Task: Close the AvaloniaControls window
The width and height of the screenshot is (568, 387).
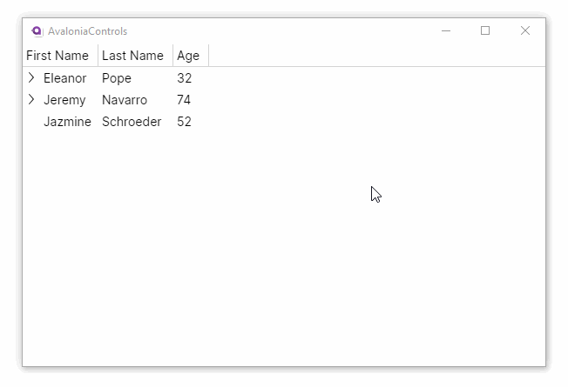Action: tap(525, 30)
